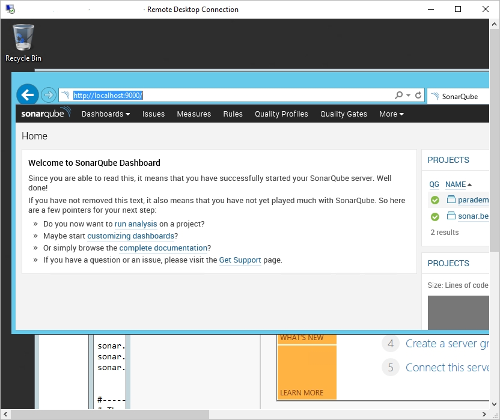Click the green quality gate check for parademo
The width and height of the screenshot is (500, 420).
(434, 200)
